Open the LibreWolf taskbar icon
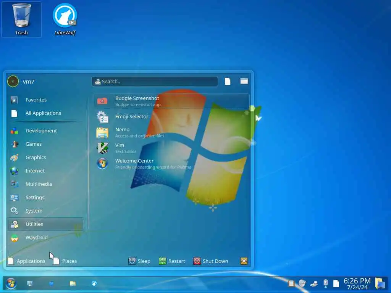This screenshot has width=391, height=293. (94, 283)
